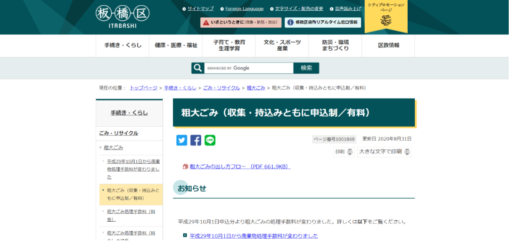Click the お知らせ section heading

click(x=191, y=188)
